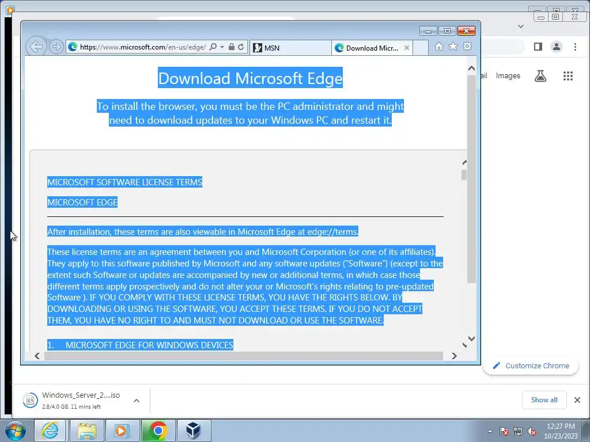Click the Download Microsoft Edge heading
The width and height of the screenshot is (590, 442).
pos(250,78)
